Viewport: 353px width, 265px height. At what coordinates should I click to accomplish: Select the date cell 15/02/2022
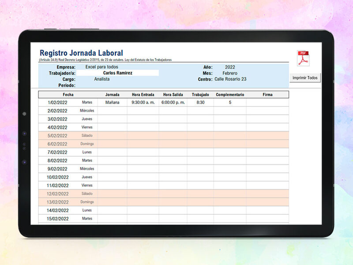tap(57, 219)
